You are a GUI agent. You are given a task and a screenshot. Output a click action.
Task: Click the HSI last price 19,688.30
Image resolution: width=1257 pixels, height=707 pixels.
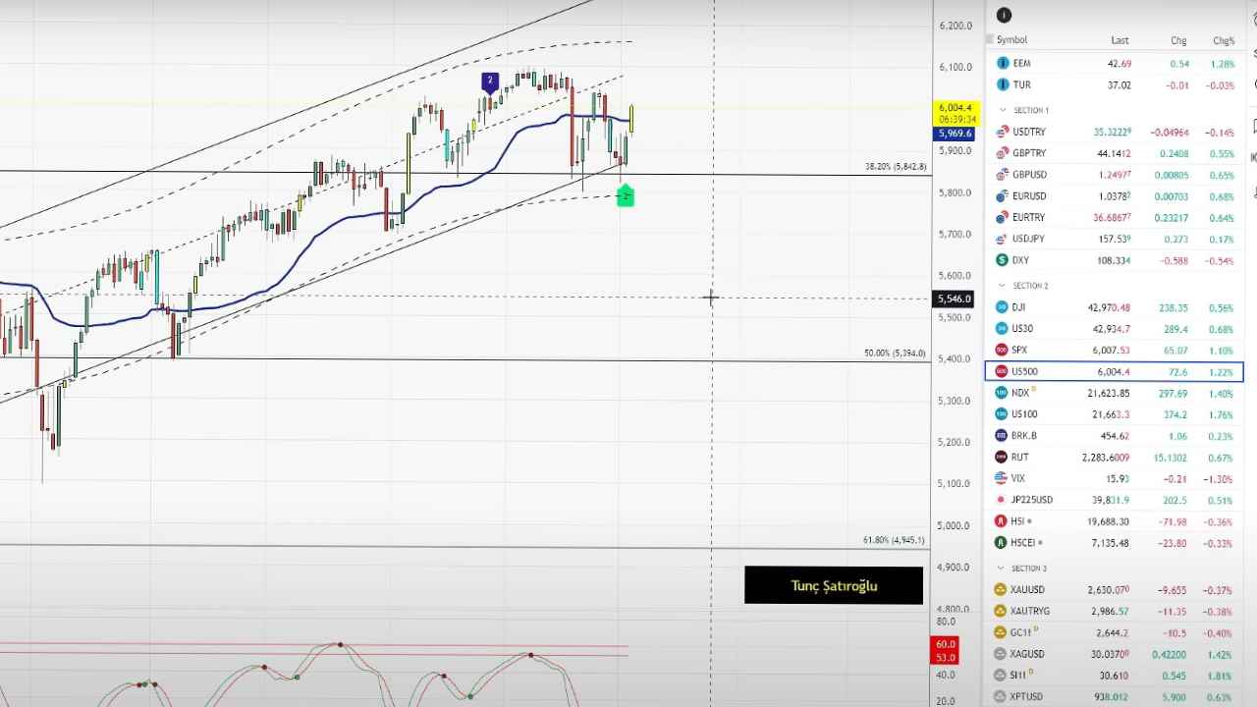[x=1109, y=521]
